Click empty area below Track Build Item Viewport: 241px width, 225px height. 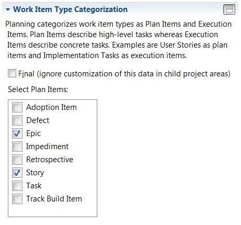coord(52,210)
